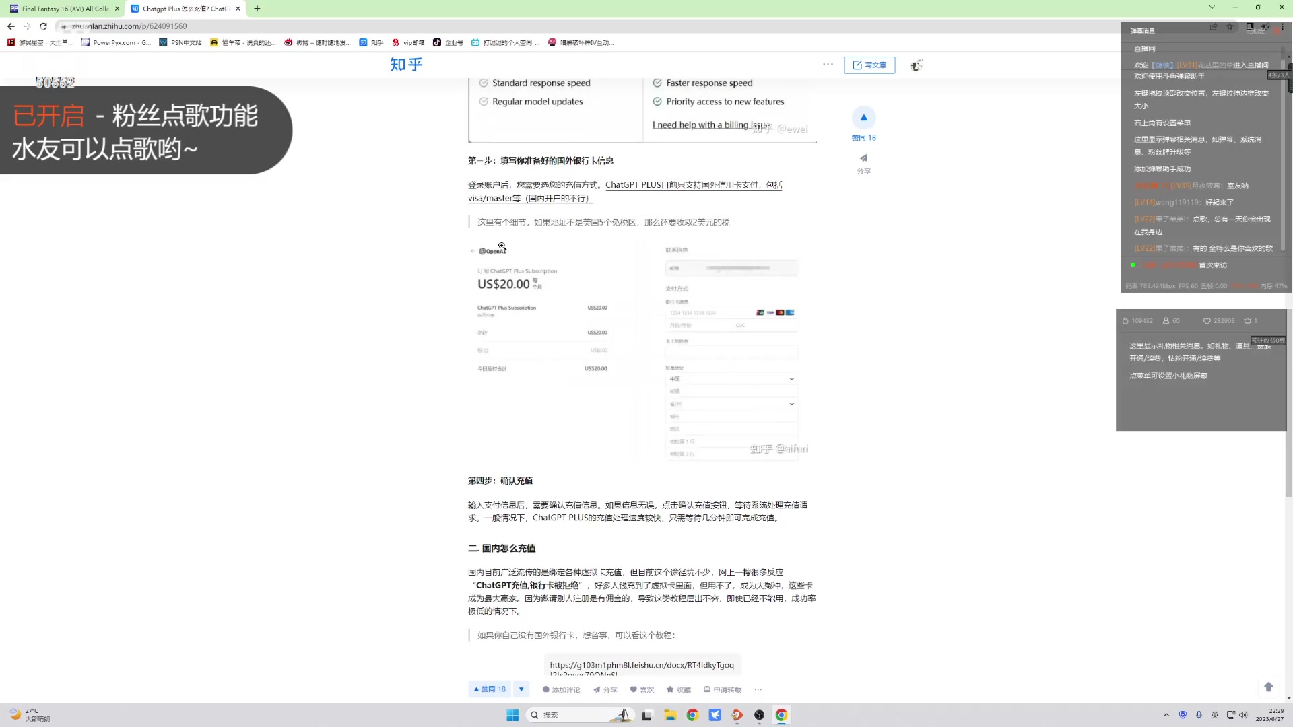Viewport: 1293px width, 727px height.
Task: Click the heart icon showing 282903
Action: [x=1207, y=321]
